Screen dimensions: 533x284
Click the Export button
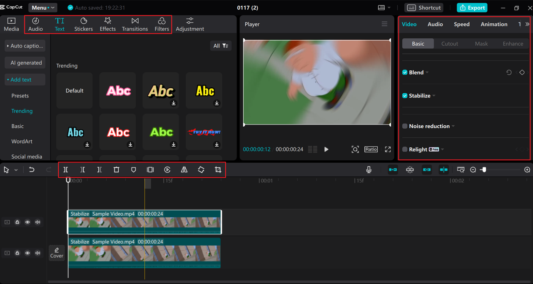tap(472, 7)
